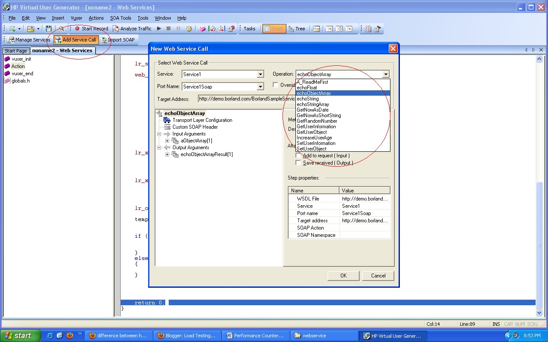This screenshot has width=548, height=342.
Task: Choose GetUserObject from the operation list
Action: point(343,132)
